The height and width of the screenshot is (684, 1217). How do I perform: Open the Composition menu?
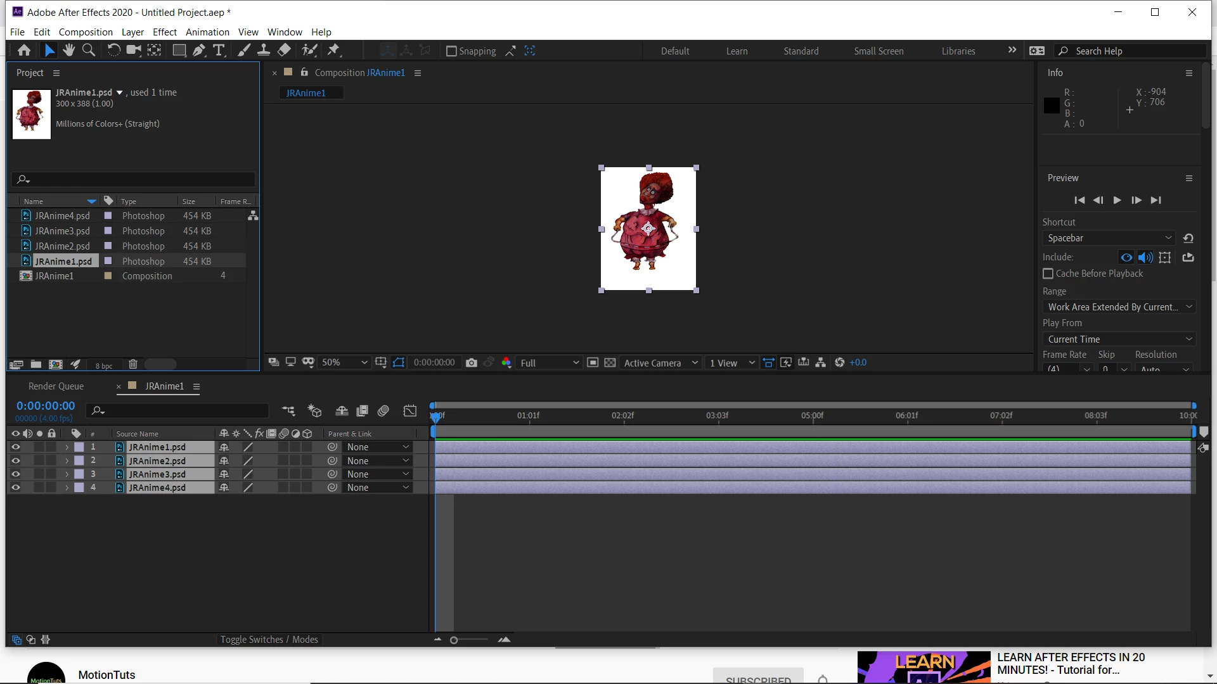coord(86,32)
